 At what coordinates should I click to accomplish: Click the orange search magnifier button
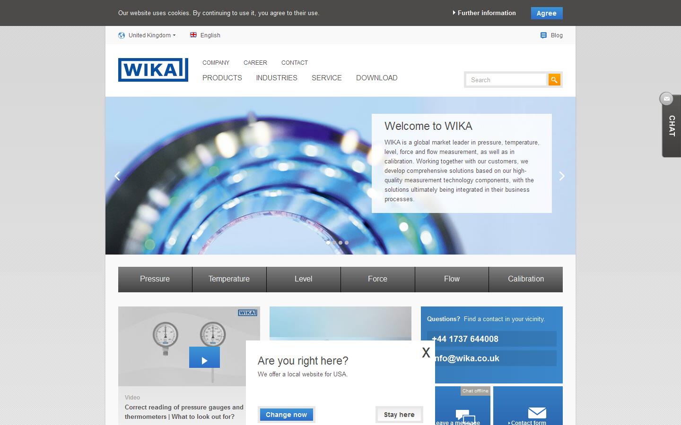pos(554,80)
